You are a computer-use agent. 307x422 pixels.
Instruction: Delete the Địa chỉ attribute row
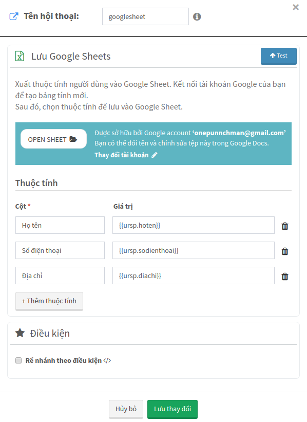point(285,277)
